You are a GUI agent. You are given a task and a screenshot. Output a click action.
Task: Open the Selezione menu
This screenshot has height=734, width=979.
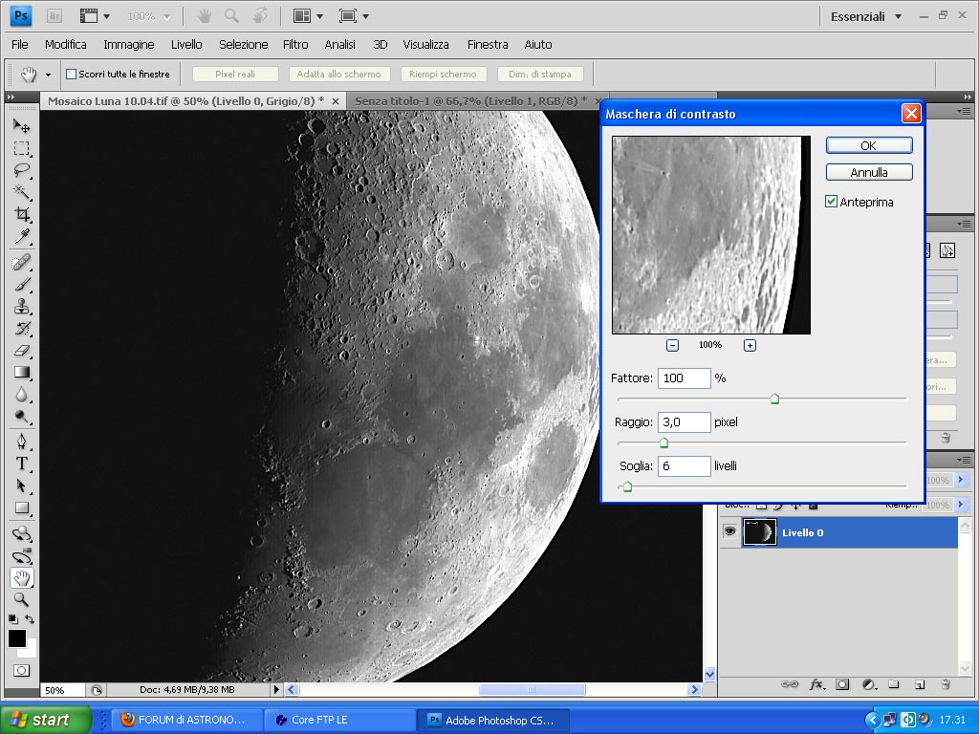[x=243, y=44]
